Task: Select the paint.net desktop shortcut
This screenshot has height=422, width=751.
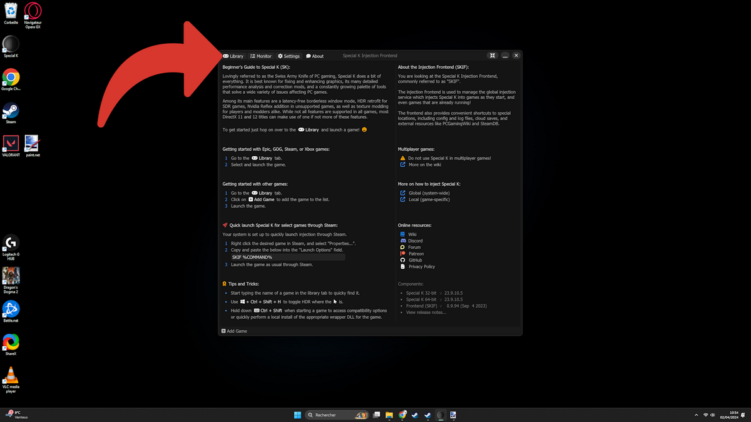Action: click(x=33, y=146)
